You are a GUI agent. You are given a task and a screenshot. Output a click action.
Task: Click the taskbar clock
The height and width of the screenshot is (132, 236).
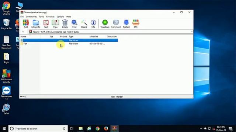221,129
